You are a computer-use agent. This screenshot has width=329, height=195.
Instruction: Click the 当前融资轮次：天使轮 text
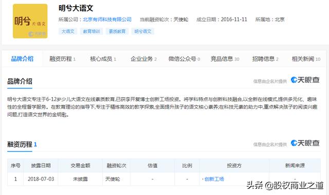[x=164, y=20]
